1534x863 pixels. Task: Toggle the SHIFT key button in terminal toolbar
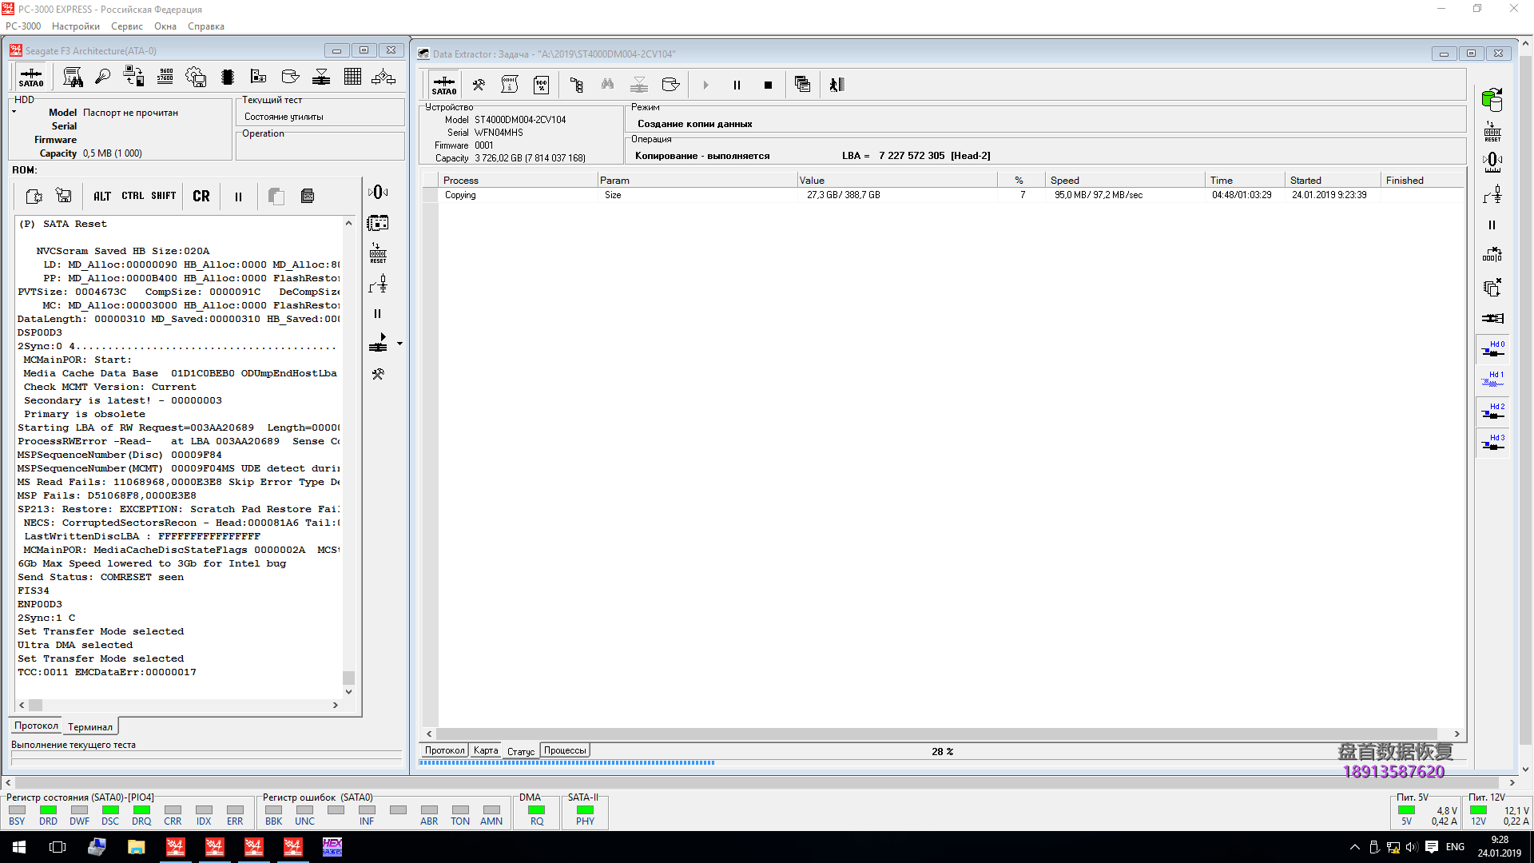tap(163, 196)
